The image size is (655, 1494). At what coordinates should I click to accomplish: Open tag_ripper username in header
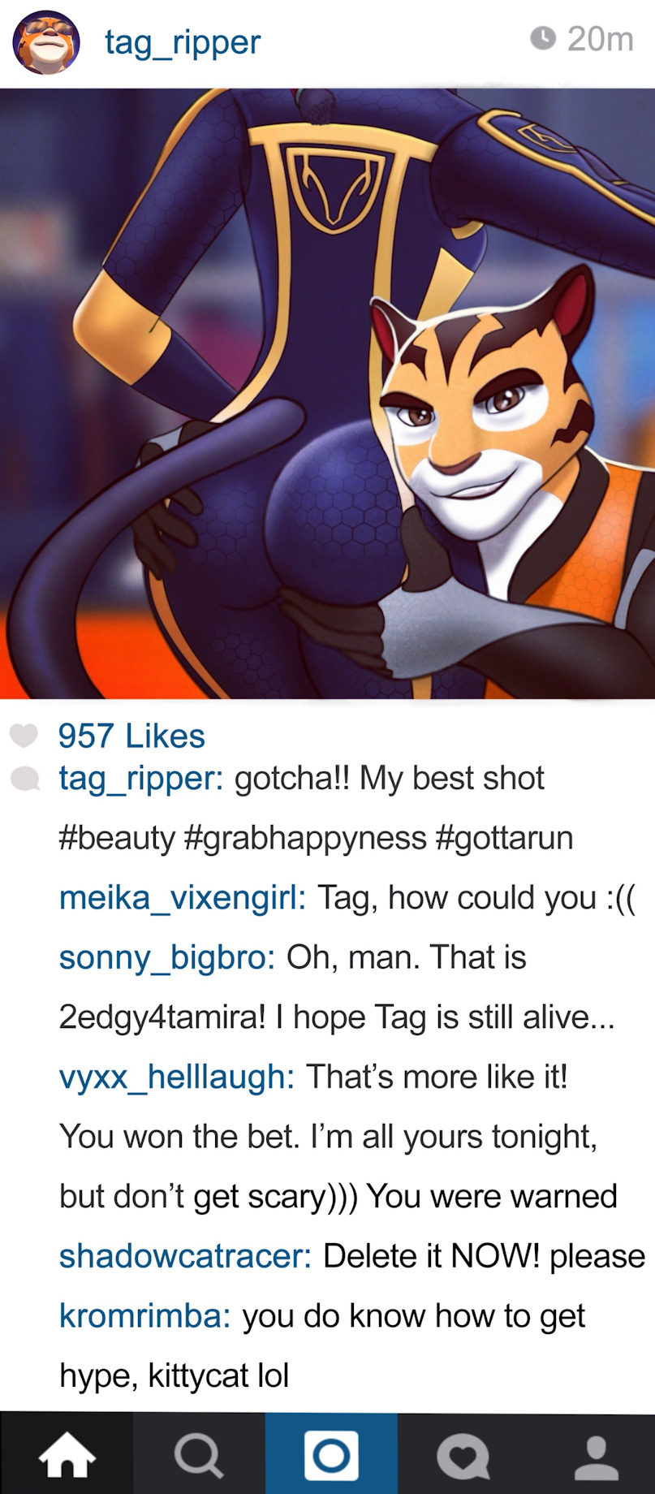coord(183,41)
